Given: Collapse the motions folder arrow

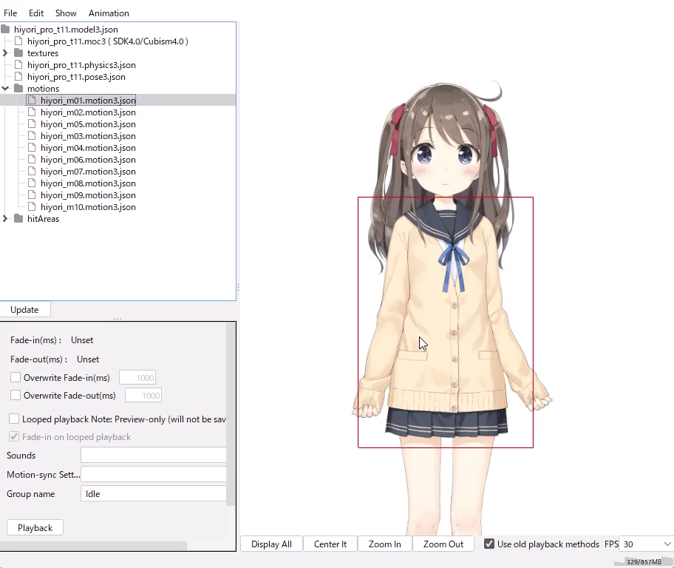Looking at the screenshot, I should pyautogui.click(x=6, y=89).
